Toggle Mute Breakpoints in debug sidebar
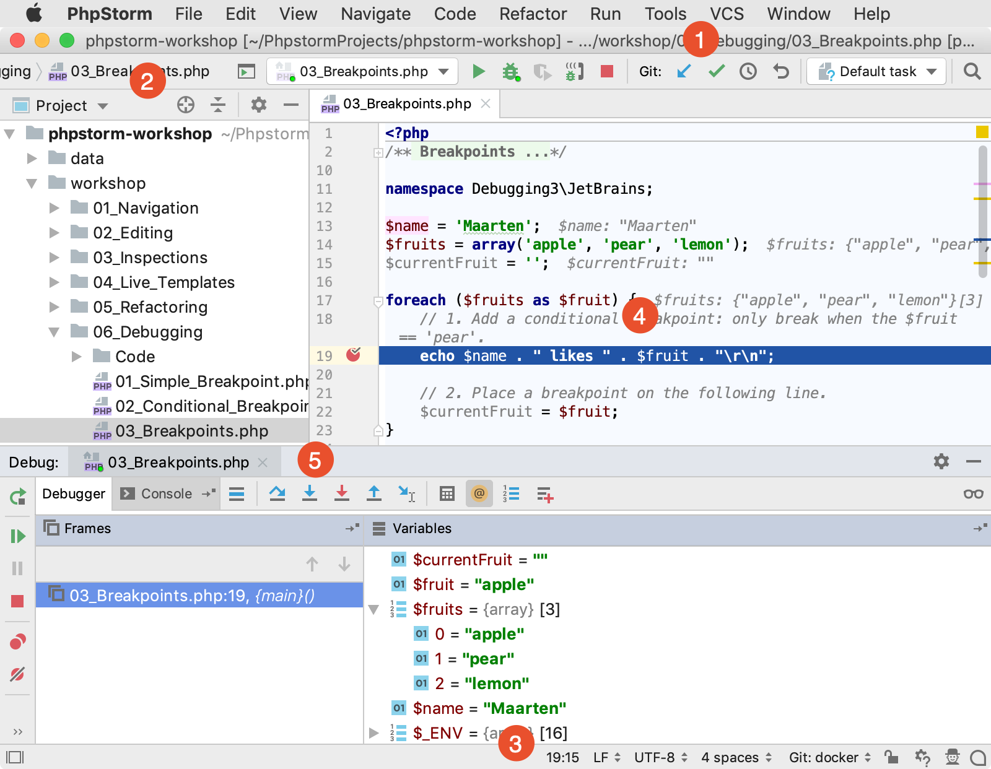The width and height of the screenshot is (991, 769). (17, 674)
